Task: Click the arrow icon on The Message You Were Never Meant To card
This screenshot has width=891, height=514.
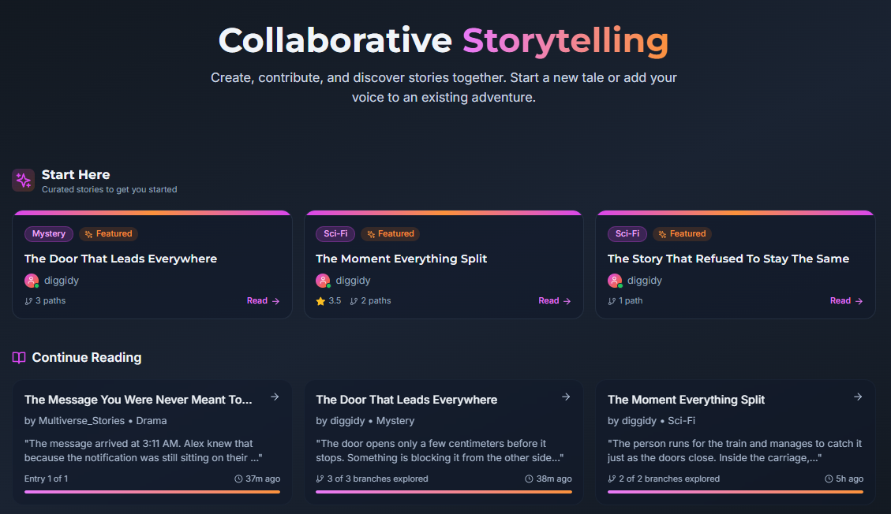Action: tap(275, 397)
